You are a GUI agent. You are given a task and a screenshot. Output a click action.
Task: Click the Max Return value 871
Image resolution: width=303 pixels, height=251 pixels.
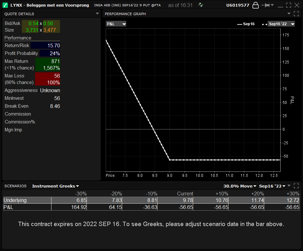56,61
